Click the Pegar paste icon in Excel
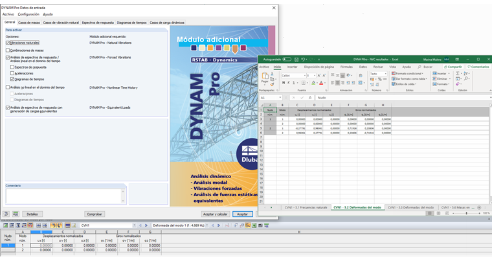The width and height of the screenshot is (492, 261). (x=265, y=76)
